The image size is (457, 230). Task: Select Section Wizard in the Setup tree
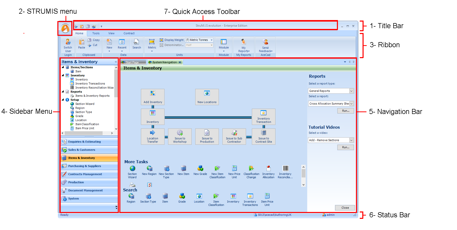[85, 104]
